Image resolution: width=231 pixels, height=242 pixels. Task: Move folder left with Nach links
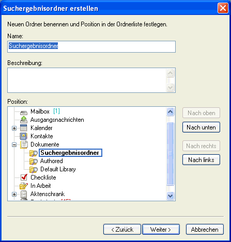tap(201, 160)
